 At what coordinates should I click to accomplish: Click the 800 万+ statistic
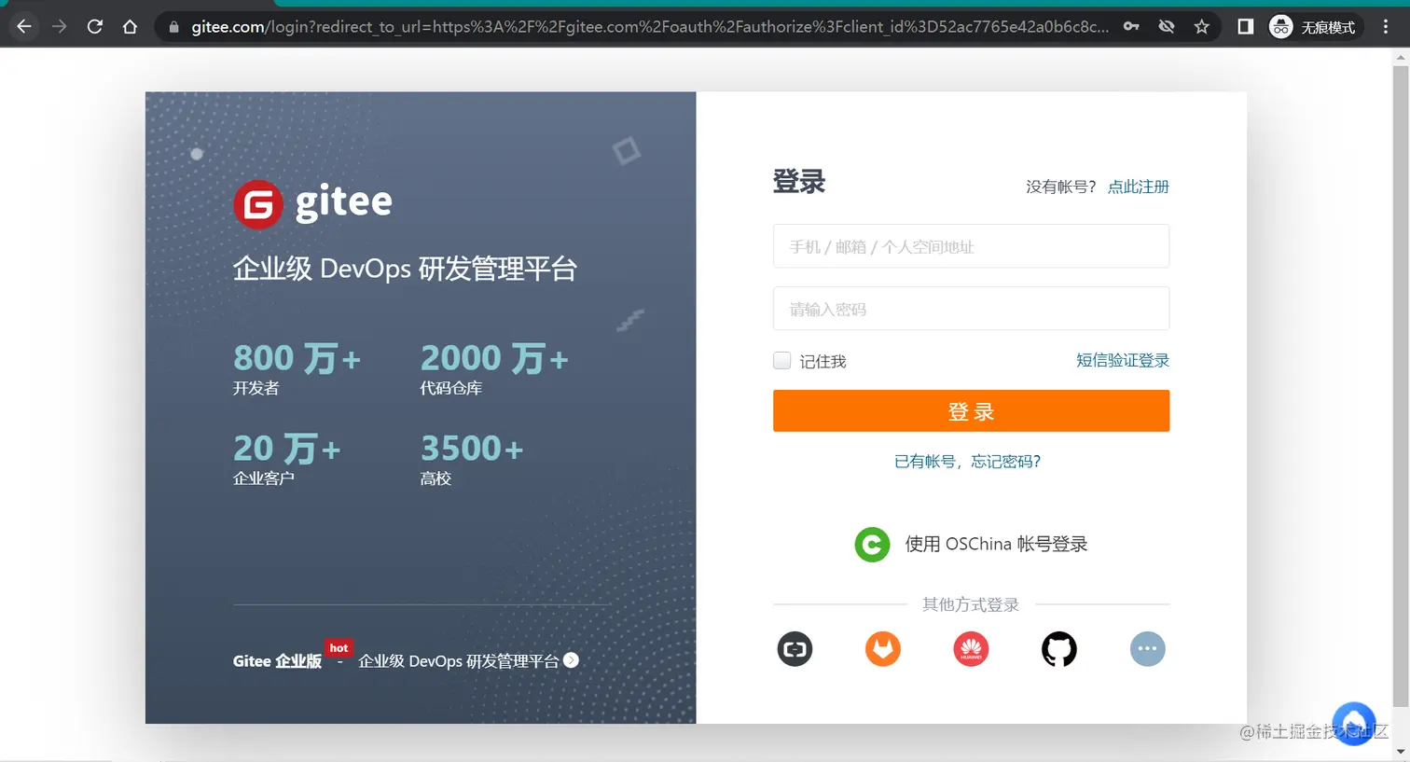(297, 358)
